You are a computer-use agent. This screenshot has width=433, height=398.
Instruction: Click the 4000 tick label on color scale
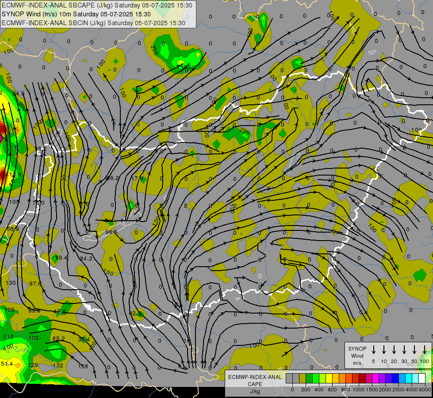[412, 390]
